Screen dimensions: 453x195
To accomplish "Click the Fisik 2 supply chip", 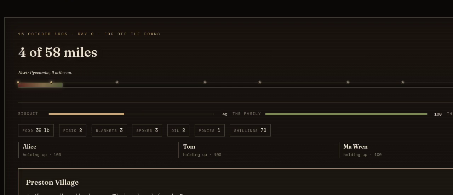I will [73, 130].
